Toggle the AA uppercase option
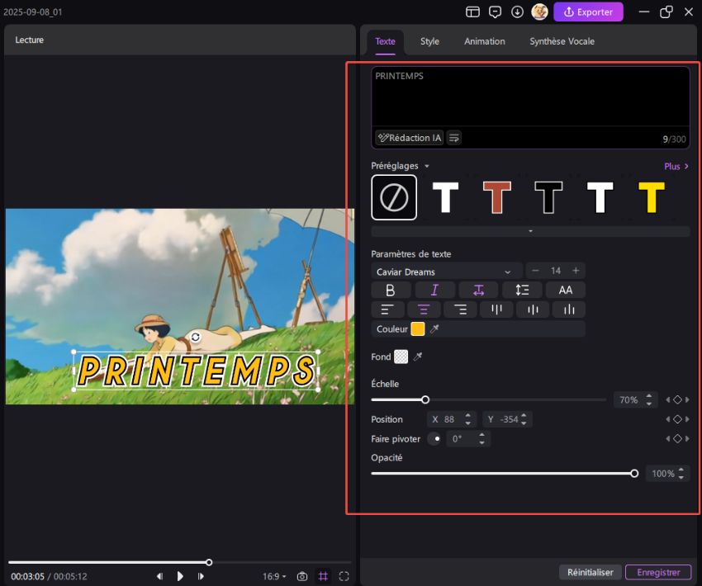 tap(566, 291)
